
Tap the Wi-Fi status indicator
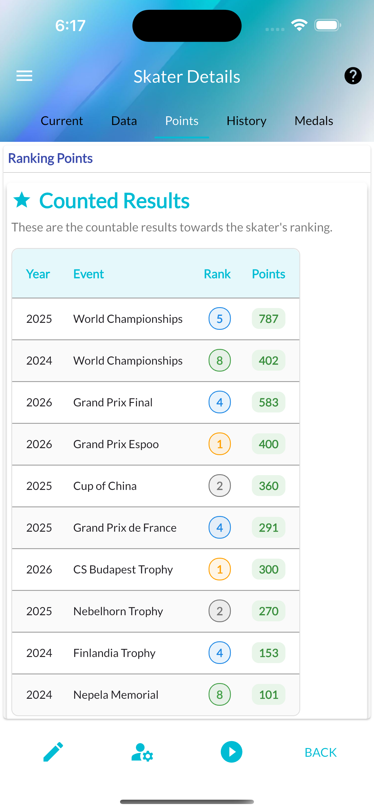299,25
